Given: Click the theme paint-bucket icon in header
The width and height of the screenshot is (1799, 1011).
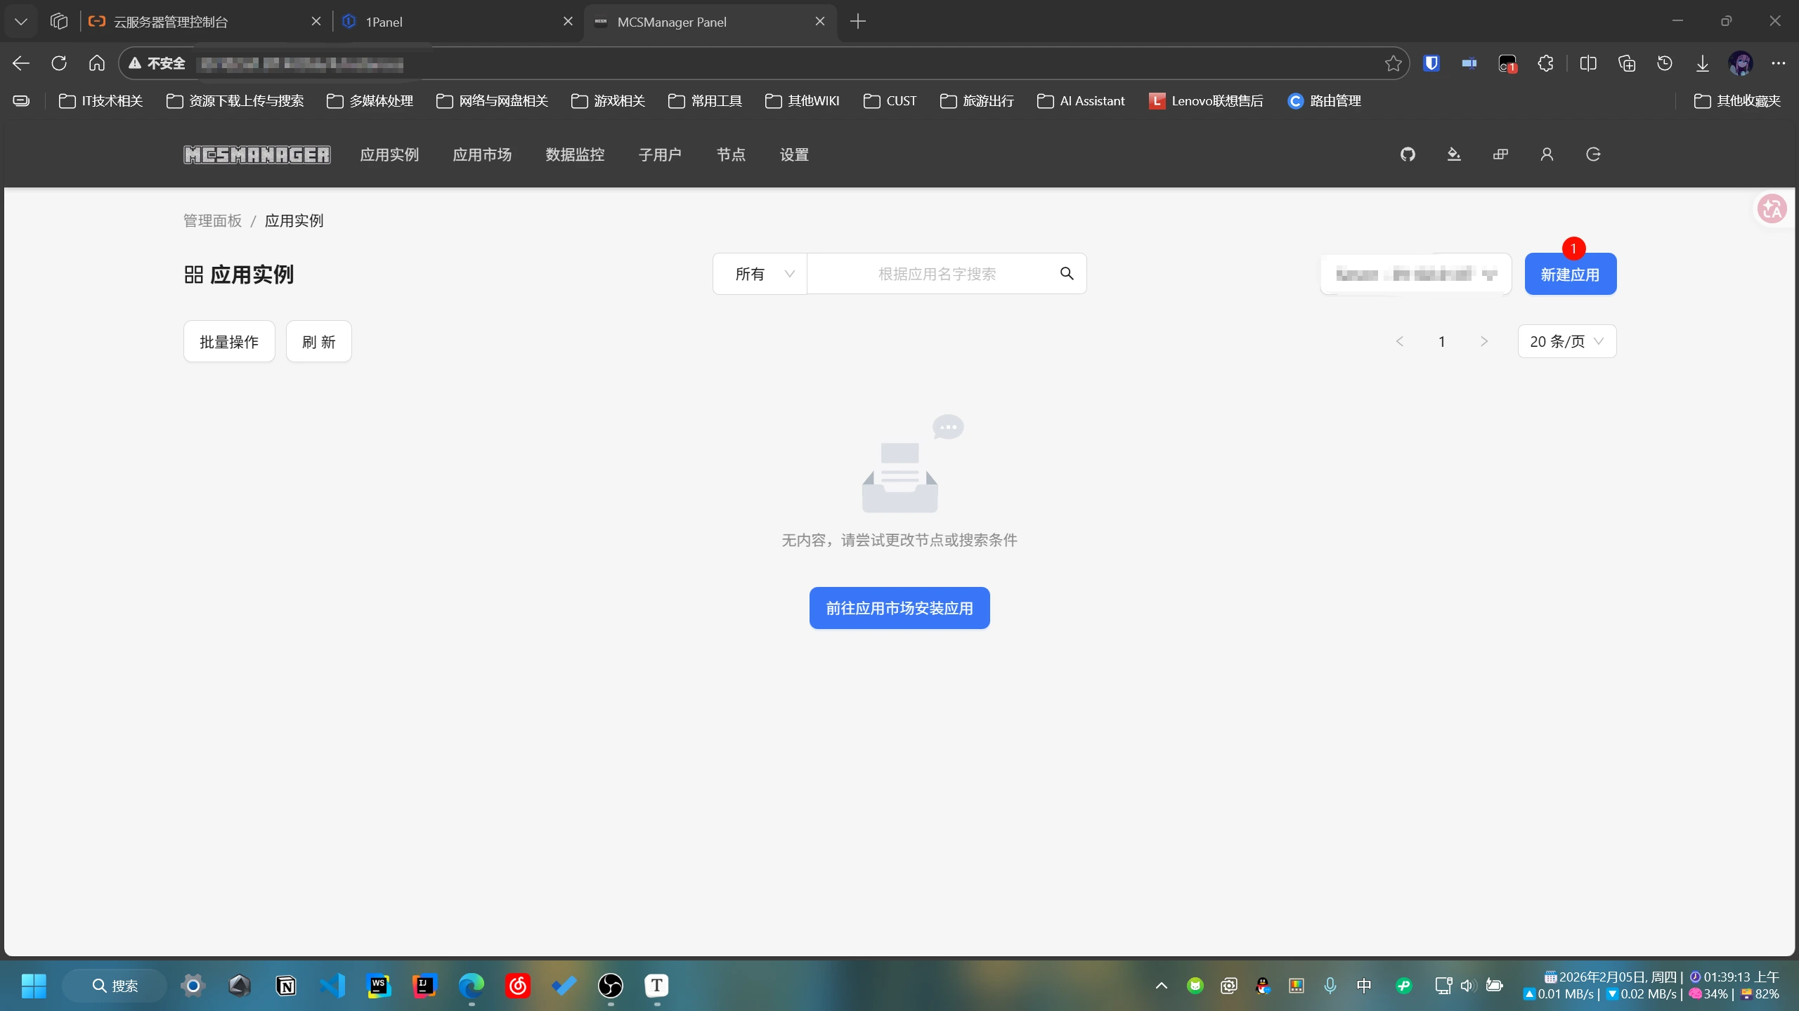Looking at the screenshot, I should 1454,154.
